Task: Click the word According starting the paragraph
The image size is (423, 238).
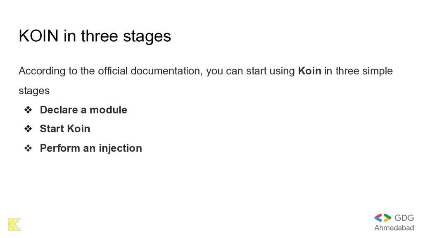Action: click(42, 71)
